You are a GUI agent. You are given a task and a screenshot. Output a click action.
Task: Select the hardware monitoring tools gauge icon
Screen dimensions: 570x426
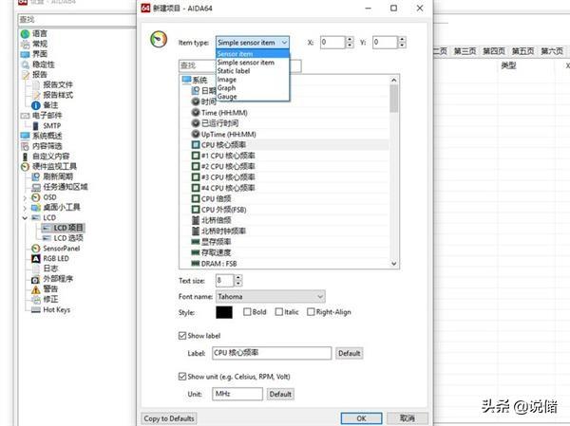(x=25, y=167)
